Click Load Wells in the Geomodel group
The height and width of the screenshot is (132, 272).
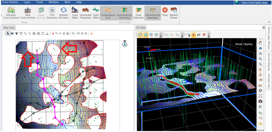coord(75,13)
